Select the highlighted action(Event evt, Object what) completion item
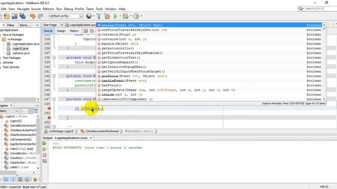337x189 pixels. 210,25
